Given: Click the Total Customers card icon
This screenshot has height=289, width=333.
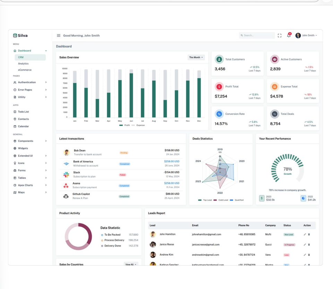Looking at the screenshot, I should click(219, 59).
